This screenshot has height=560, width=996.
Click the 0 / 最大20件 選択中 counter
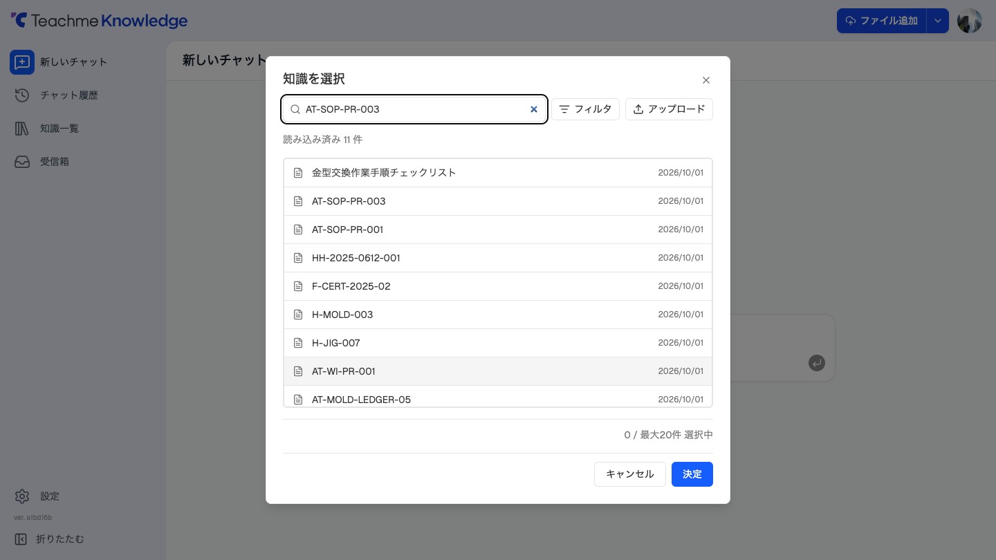[668, 435]
